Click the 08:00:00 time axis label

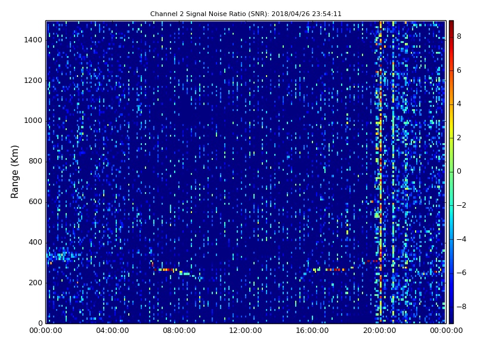(179, 331)
